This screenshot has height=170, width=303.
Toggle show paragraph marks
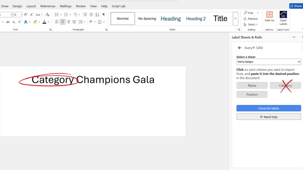104,14
